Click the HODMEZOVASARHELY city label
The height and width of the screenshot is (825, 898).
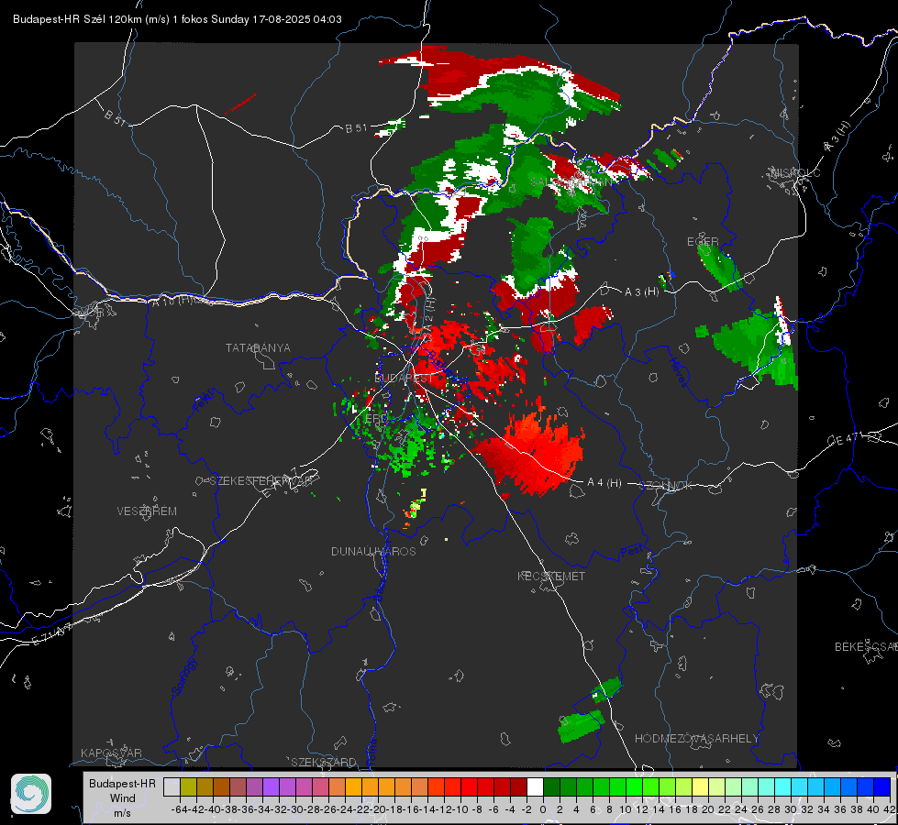[x=696, y=739]
